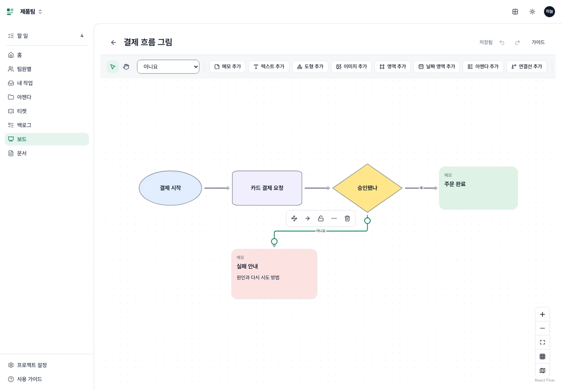Select the pointer selection tool

click(113, 67)
